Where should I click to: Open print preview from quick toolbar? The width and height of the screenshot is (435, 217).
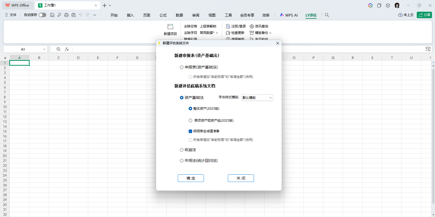coord(73,15)
